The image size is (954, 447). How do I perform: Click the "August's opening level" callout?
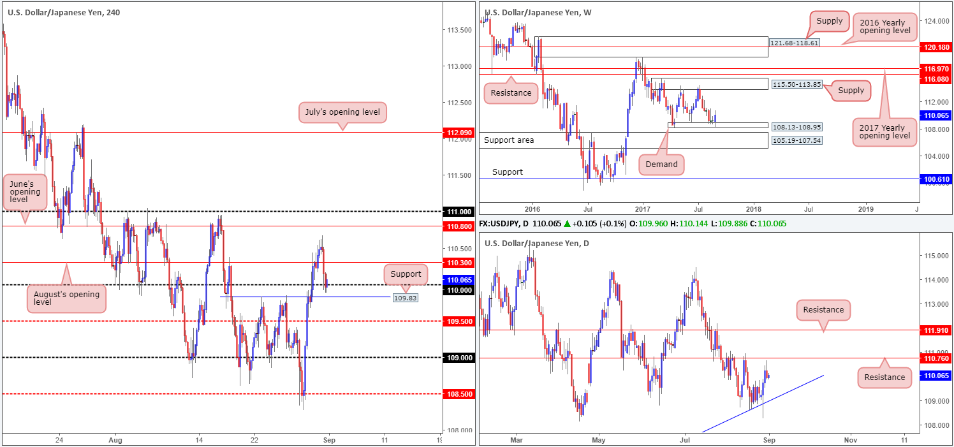[x=67, y=298]
